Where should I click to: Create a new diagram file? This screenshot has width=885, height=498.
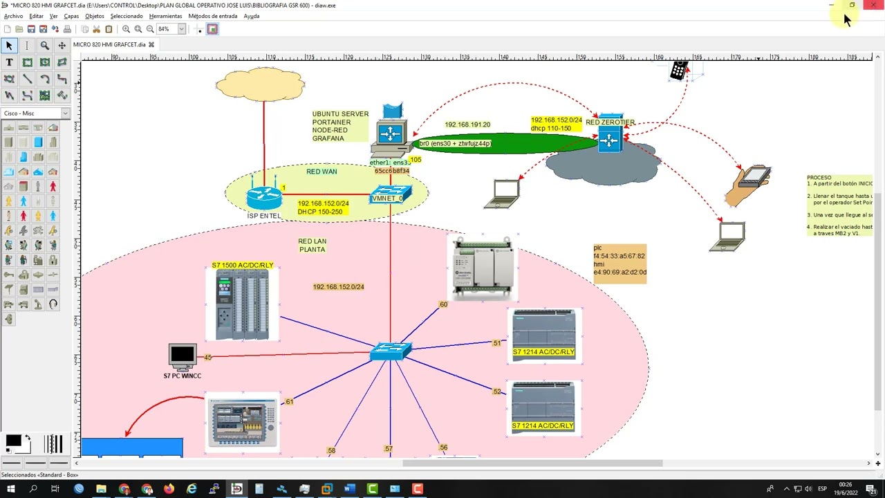click(8, 29)
